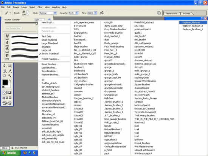
Task: Select the Shape tool in toolbox
Action: point(10,65)
